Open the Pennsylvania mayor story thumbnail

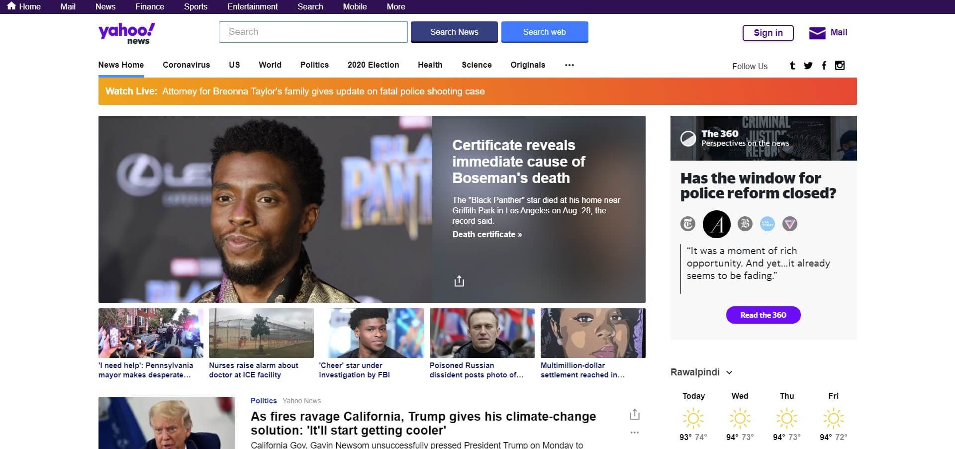tap(151, 333)
